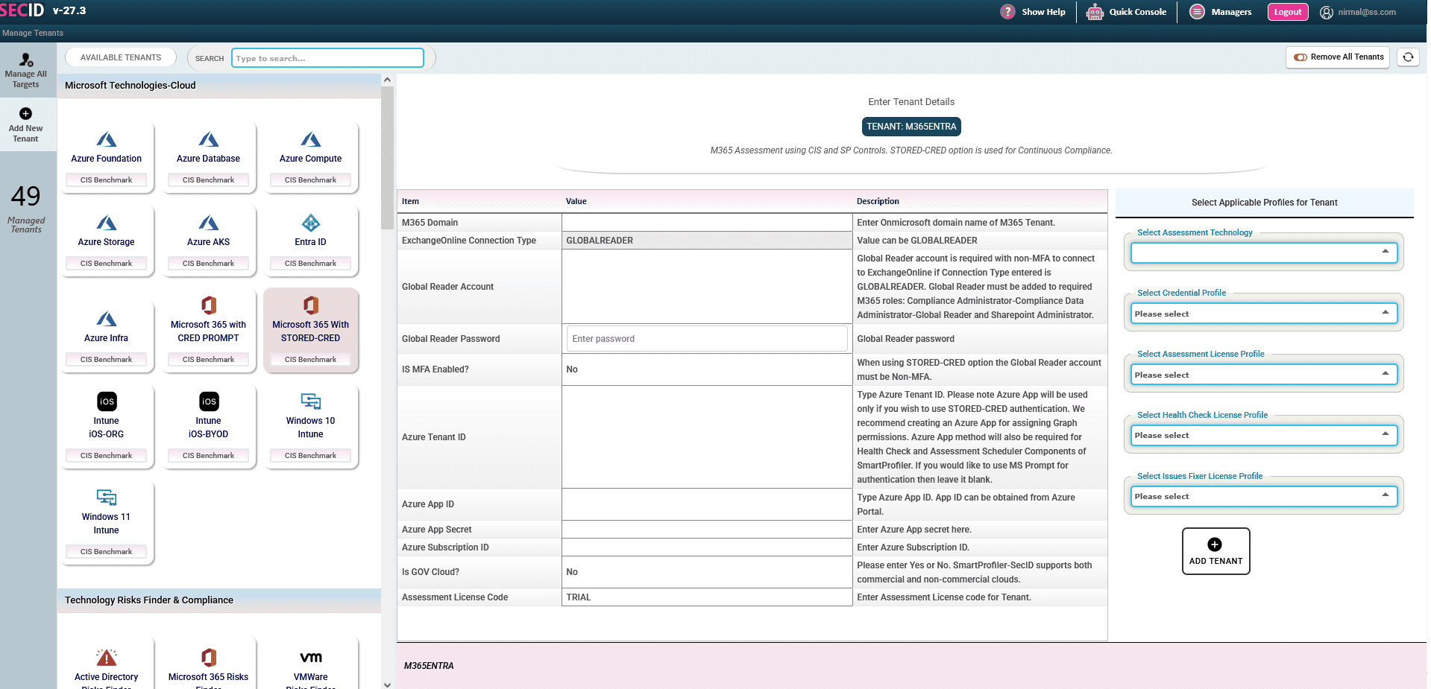This screenshot has height=689, width=1431.
Task: Open Select Assessment Technology dropdown
Action: pos(1263,253)
